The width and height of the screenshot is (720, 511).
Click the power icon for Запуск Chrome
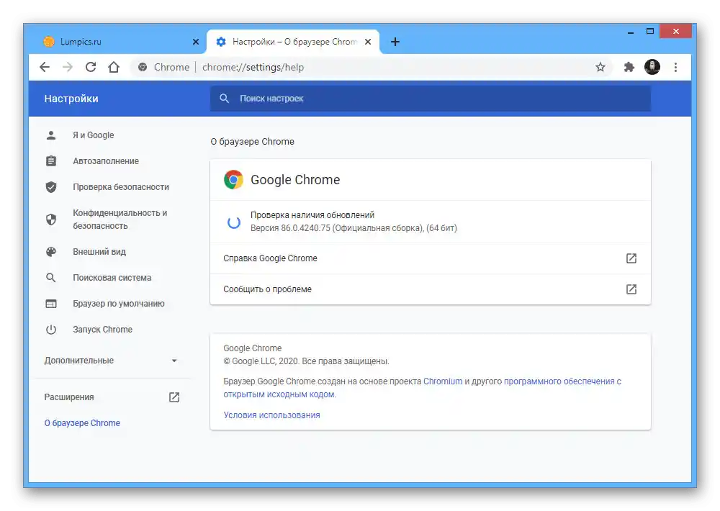pos(51,330)
